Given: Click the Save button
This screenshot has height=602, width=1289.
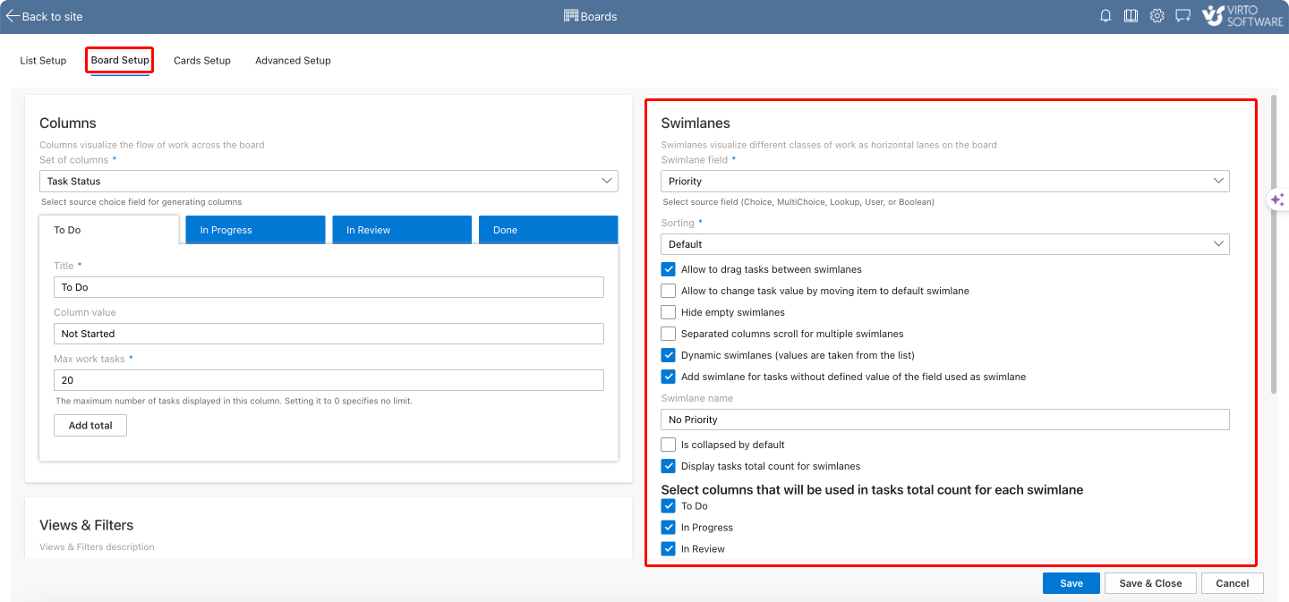Looking at the screenshot, I should 1071,583.
